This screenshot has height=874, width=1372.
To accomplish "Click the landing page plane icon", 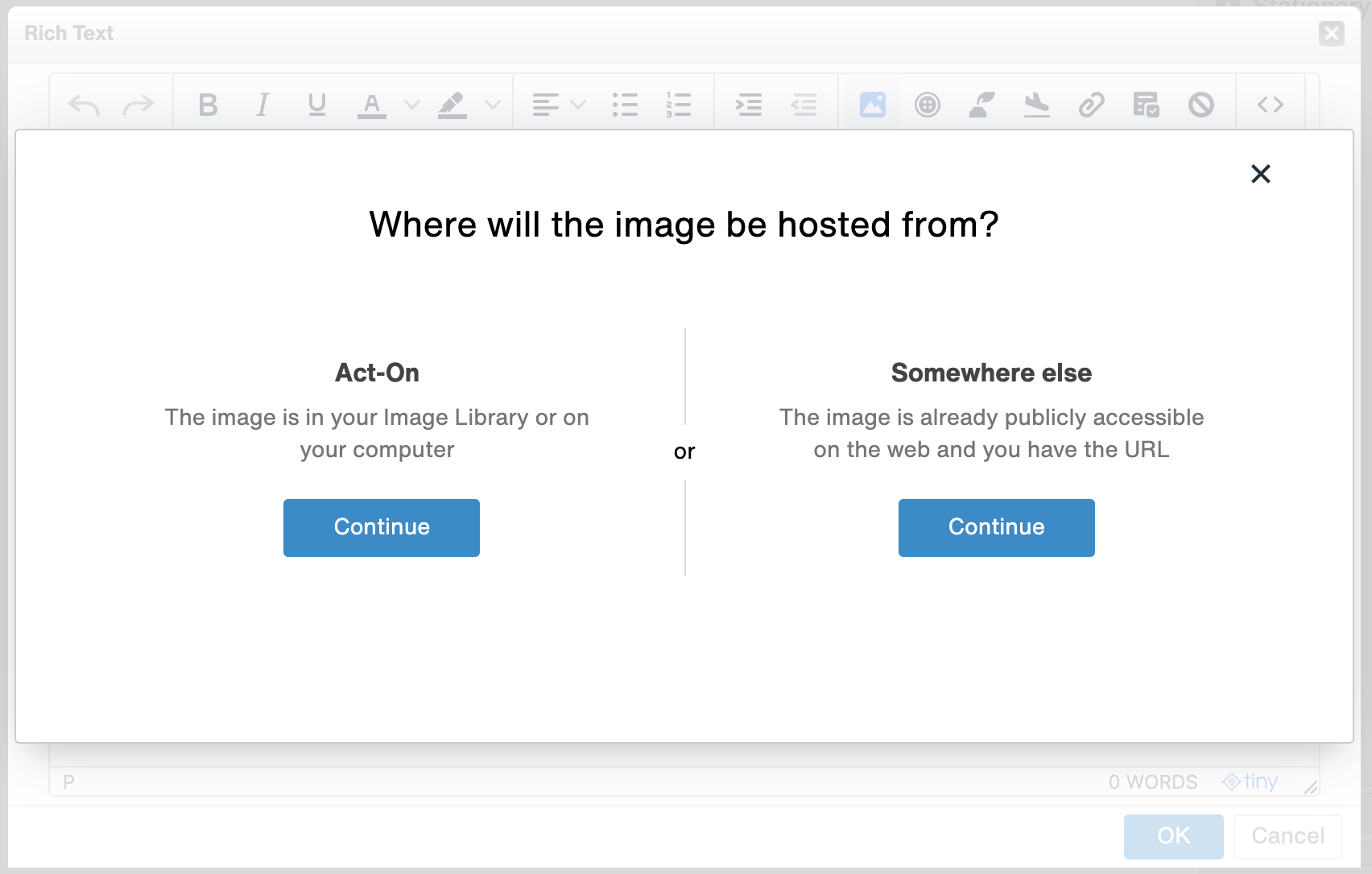I will (x=1037, y=105).
